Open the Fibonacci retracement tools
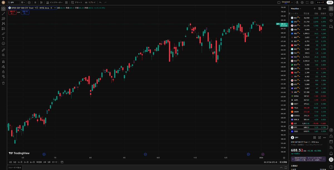The image size is (334, 170). (x=3, y=19)
